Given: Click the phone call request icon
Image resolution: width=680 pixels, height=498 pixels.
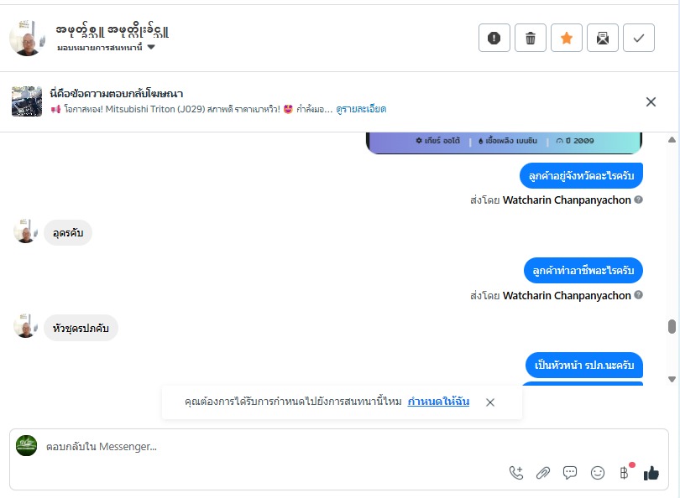Looking at the screenshot, I should pyautogui.click(x=515, y=473).
